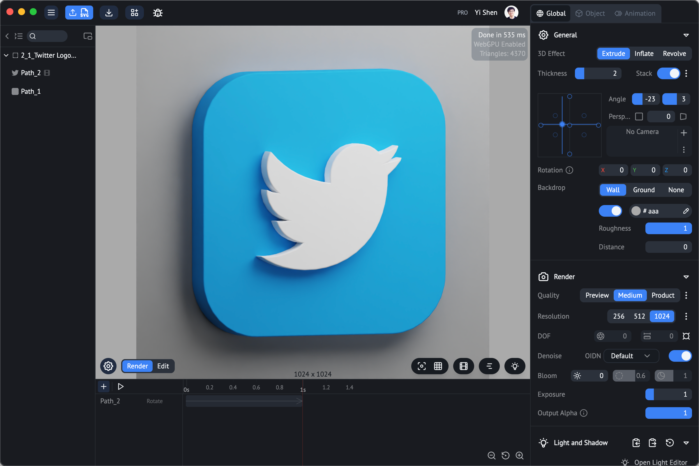
Task: Set backdrop to None
Action: click(676, 190)
